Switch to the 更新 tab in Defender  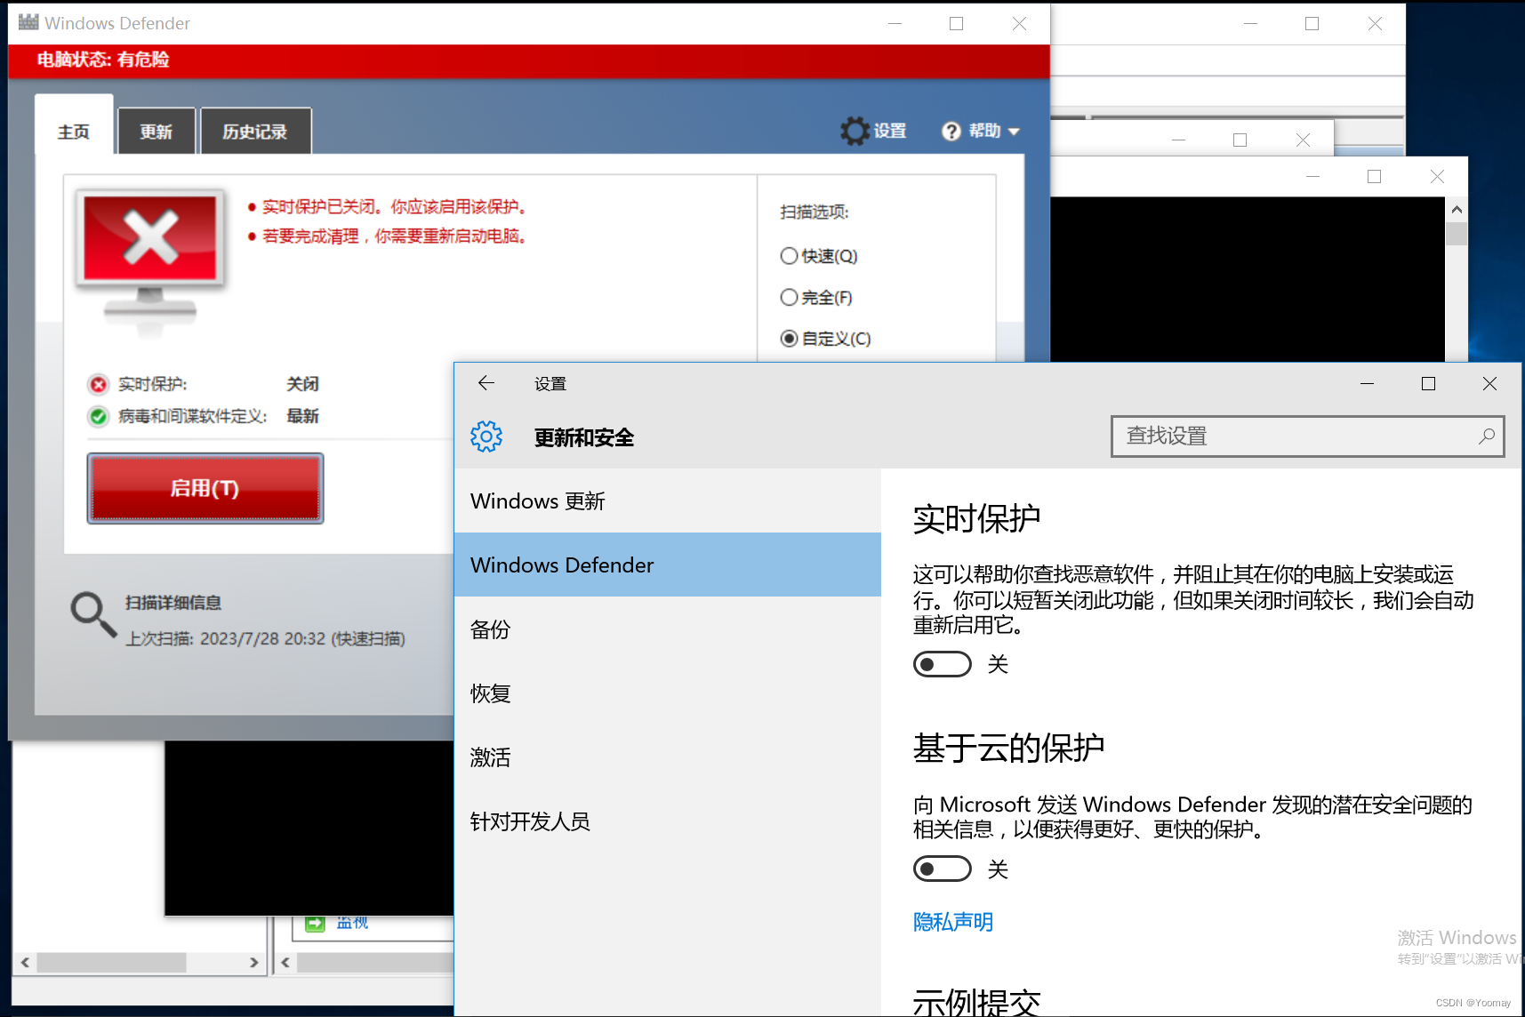156,132
